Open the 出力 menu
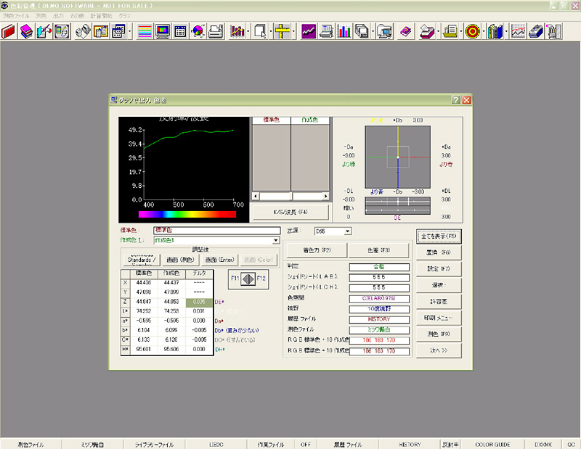The height and width of the screenshot is (449, 581). point(58,15)
